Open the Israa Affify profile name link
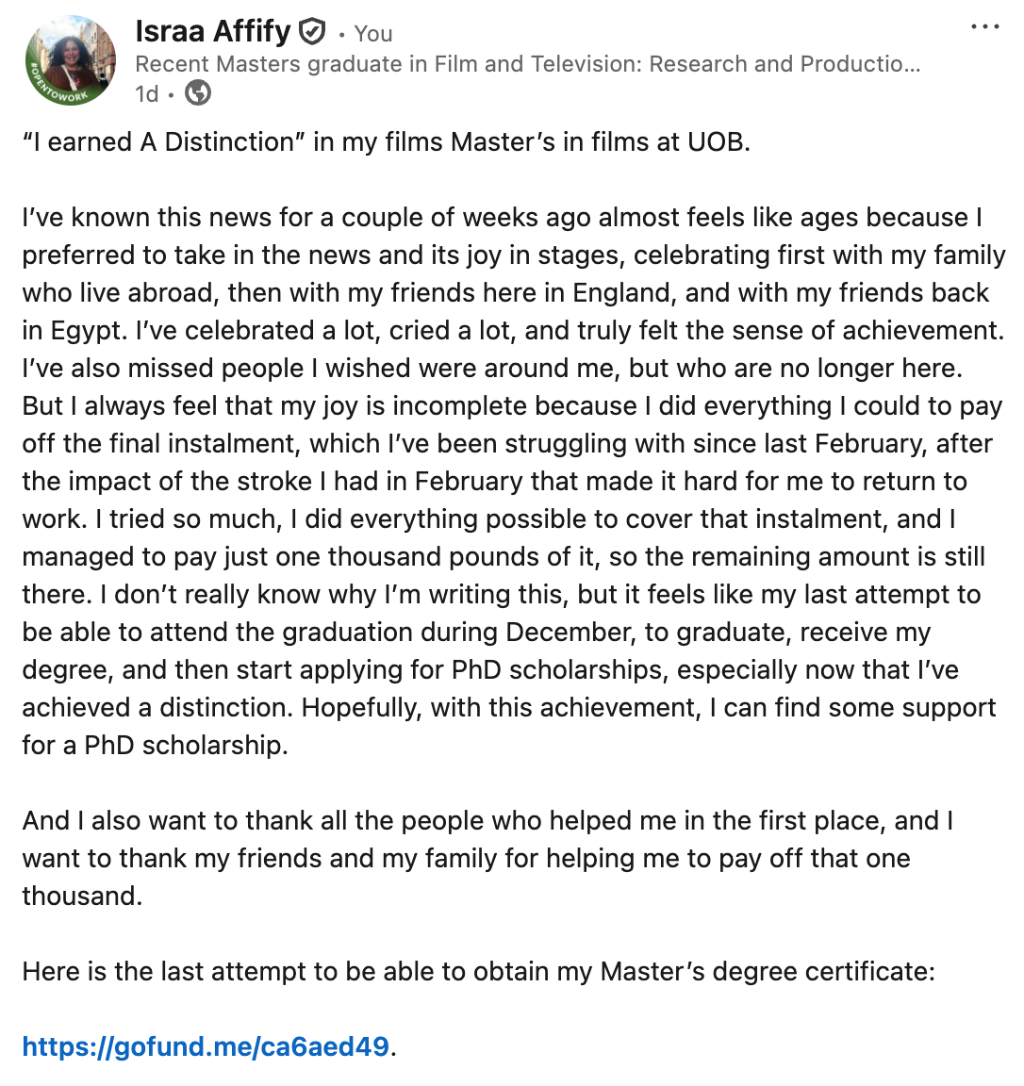Viewport: 1024px width, 1086px height. click(x=213, y=32)
